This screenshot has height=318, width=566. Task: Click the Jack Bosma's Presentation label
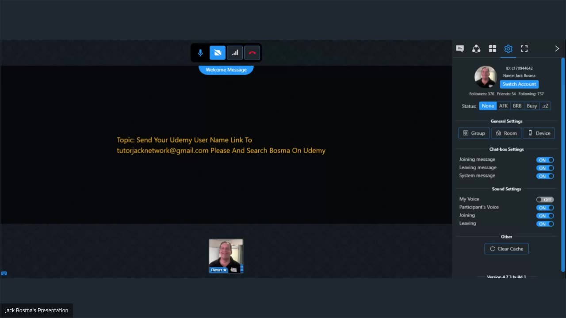point(37,310)
